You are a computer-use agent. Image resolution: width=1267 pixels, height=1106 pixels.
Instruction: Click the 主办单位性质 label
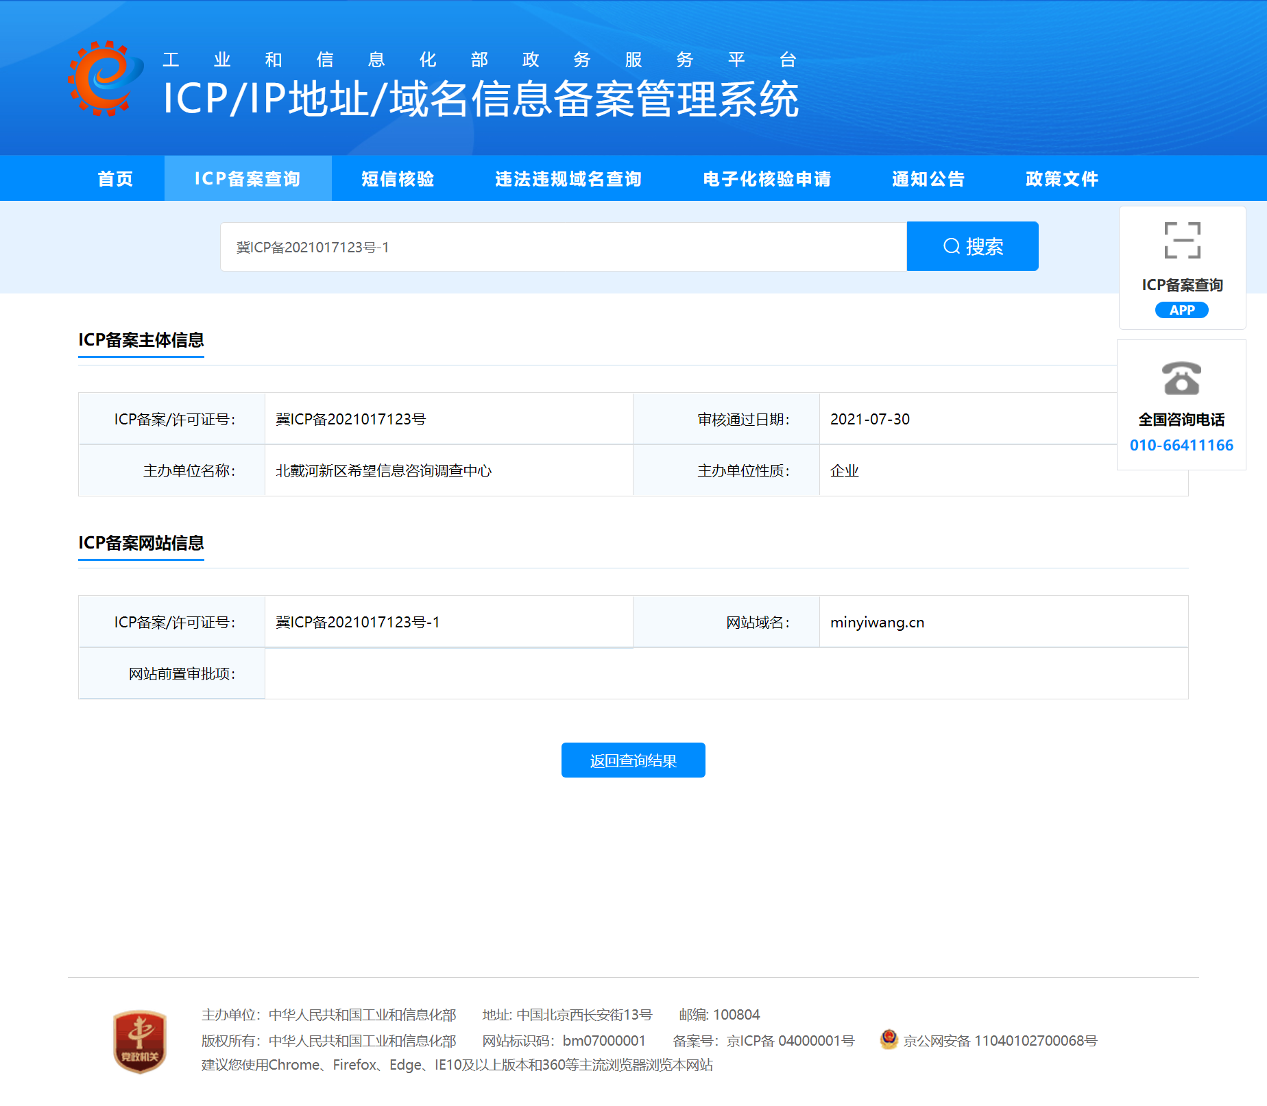click(743, 470)
